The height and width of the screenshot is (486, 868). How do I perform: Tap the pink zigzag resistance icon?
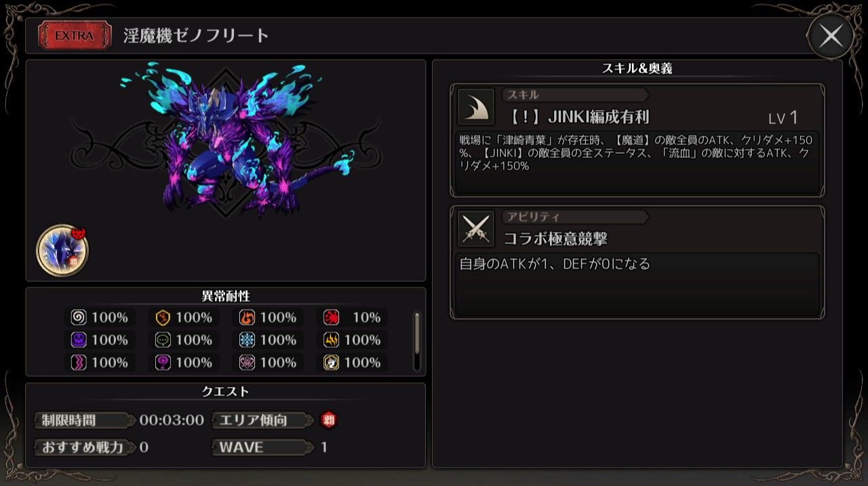pos(79,363)
